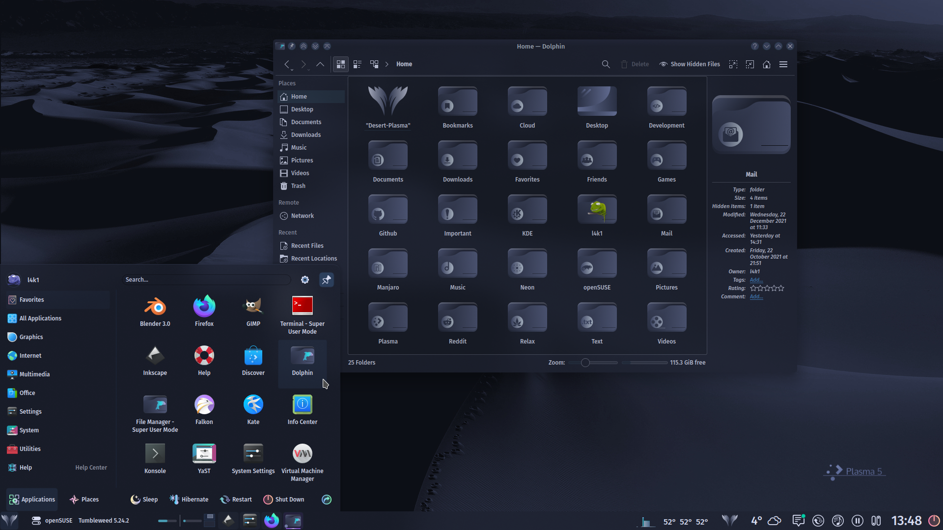Image resolution: width=943 pixels, height=530 pixels.
Task: Open Dolphin hamburger menu
Action: point(783,64)
